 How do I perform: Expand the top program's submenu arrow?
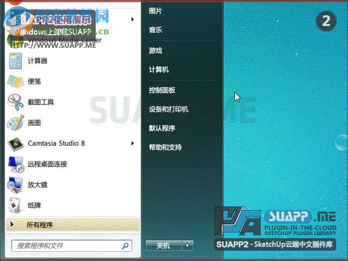(x=133, y=20)
